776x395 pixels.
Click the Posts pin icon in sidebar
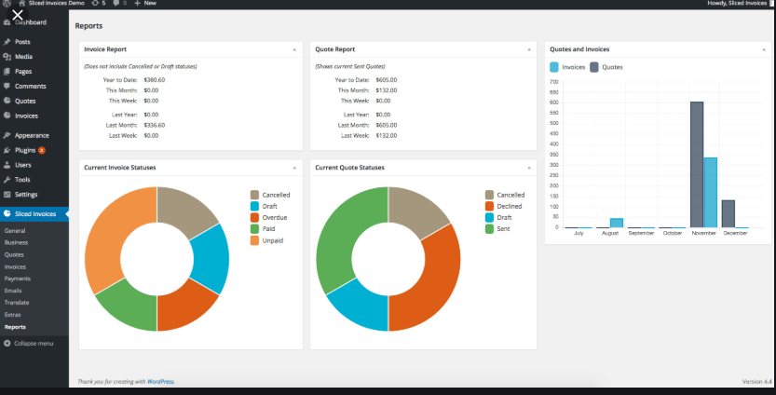(7, 42)
